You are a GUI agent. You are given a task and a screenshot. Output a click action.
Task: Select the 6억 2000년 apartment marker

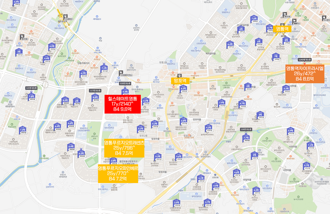click(x=259, y=42)
